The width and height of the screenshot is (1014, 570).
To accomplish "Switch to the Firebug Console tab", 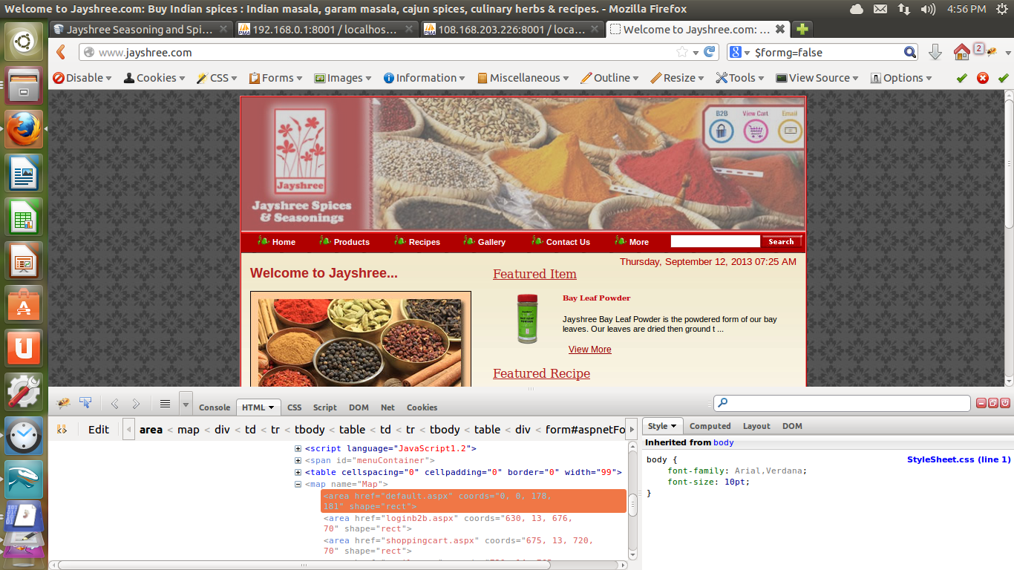I will (x=215, y=407).
